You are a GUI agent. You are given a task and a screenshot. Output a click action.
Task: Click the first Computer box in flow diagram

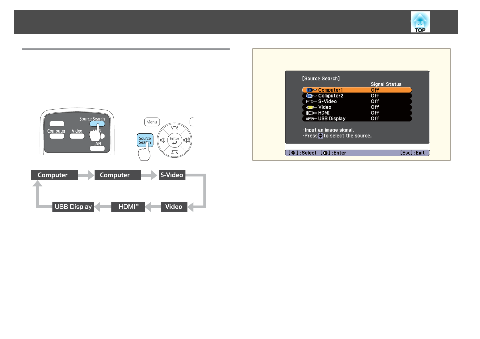(54, 175)
